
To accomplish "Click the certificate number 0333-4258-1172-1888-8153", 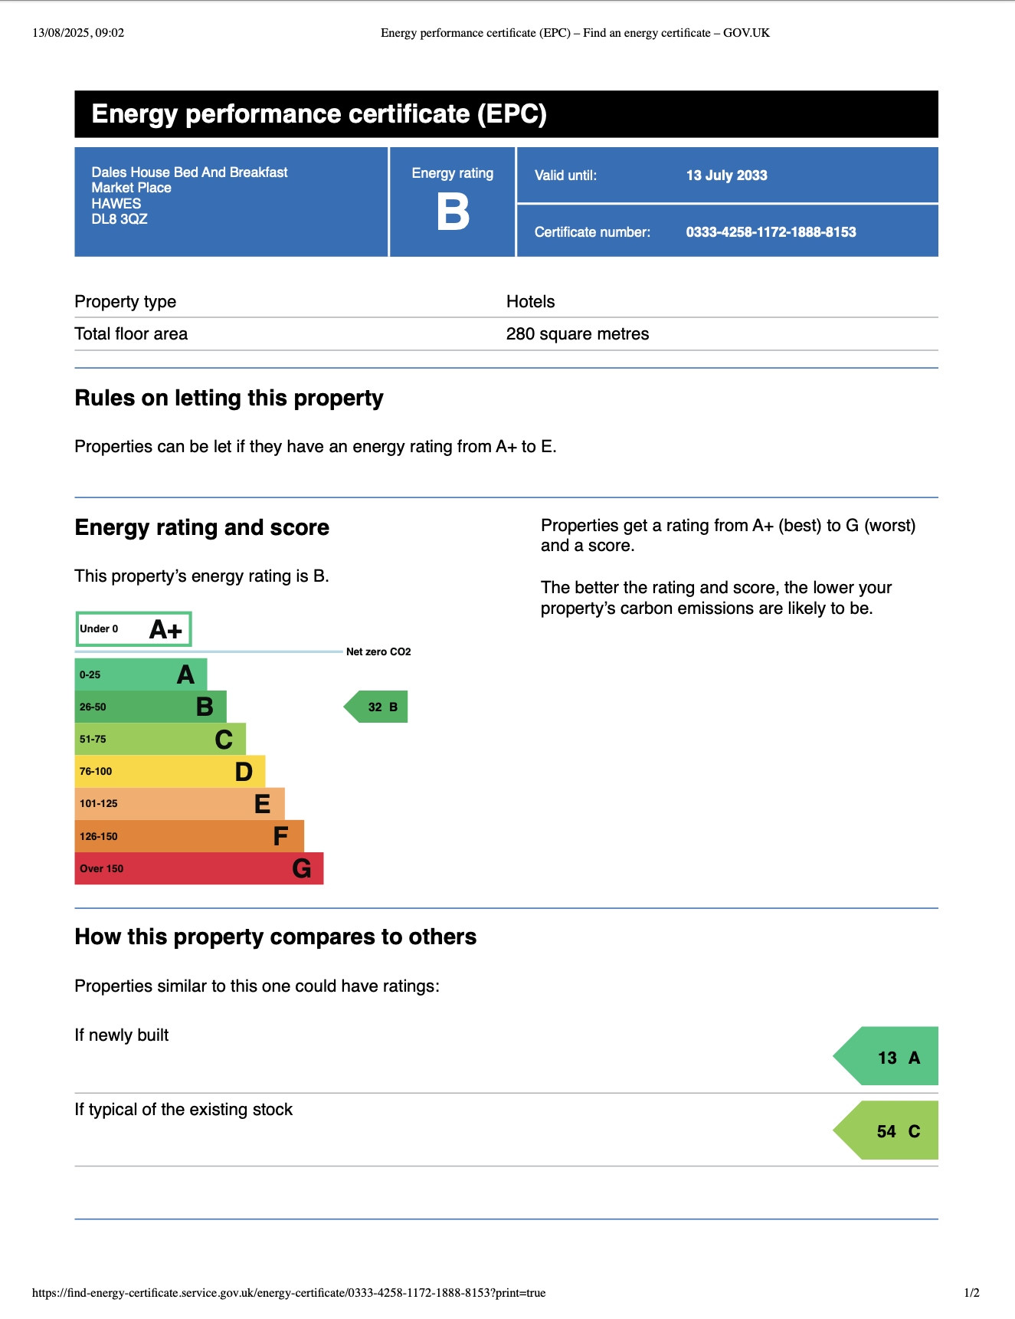I will click(x=771, y=232).
